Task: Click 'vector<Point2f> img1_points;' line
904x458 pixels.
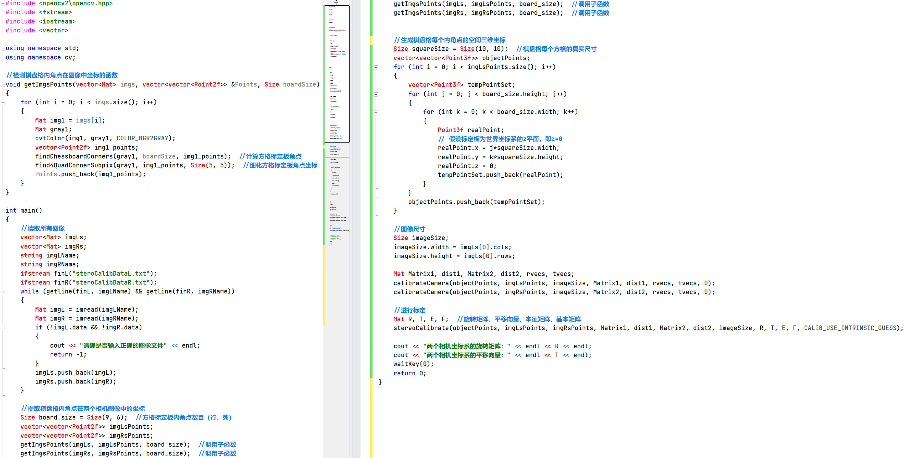Action: click(x=87, y=147)
